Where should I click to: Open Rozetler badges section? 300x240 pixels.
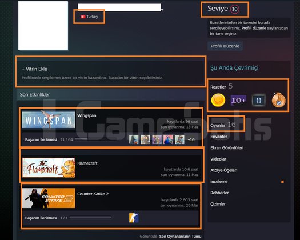pos(218,87)
